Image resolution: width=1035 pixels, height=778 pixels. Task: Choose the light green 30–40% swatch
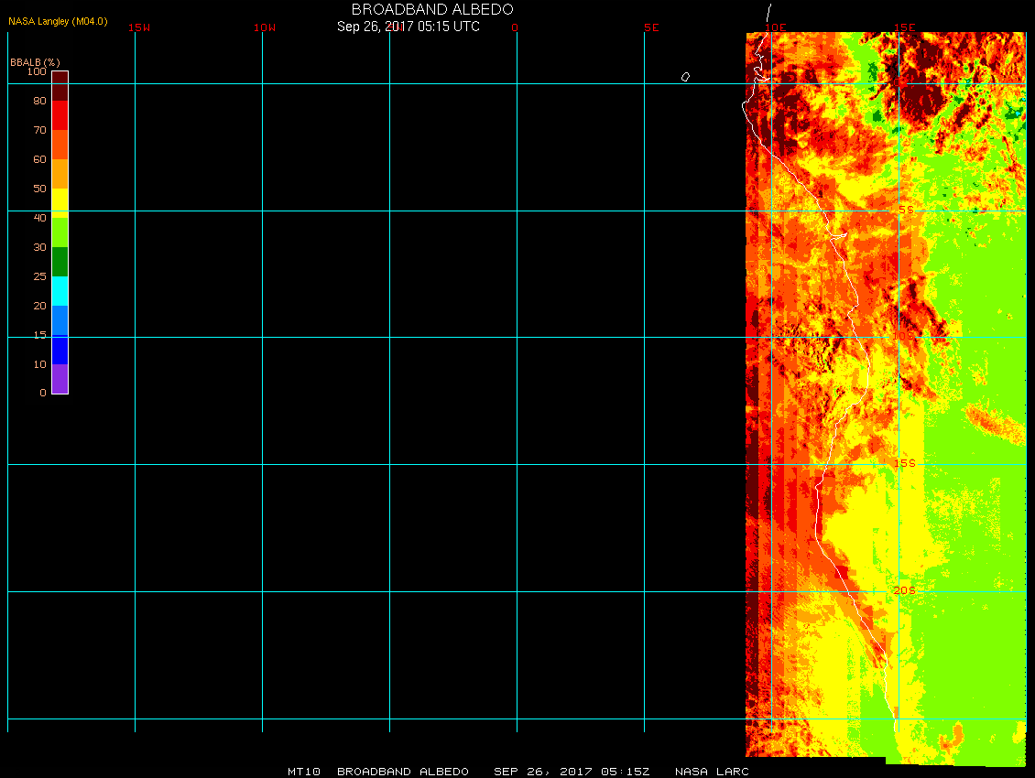point(60,232)
